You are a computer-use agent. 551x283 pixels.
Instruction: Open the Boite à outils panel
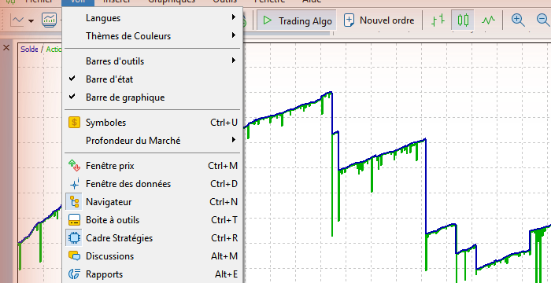click(152, 220)
